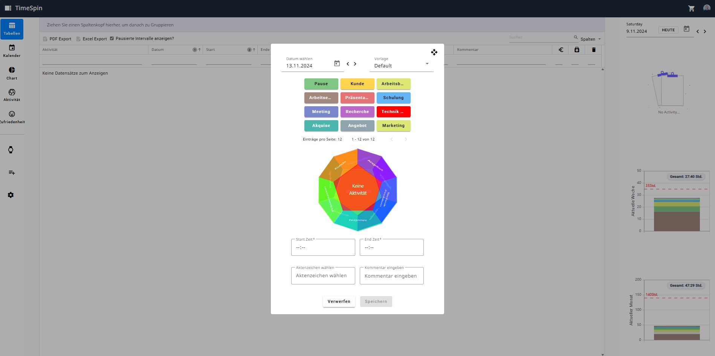
Task: Select the Schulung activity category
Action: (x=393, y=98)
